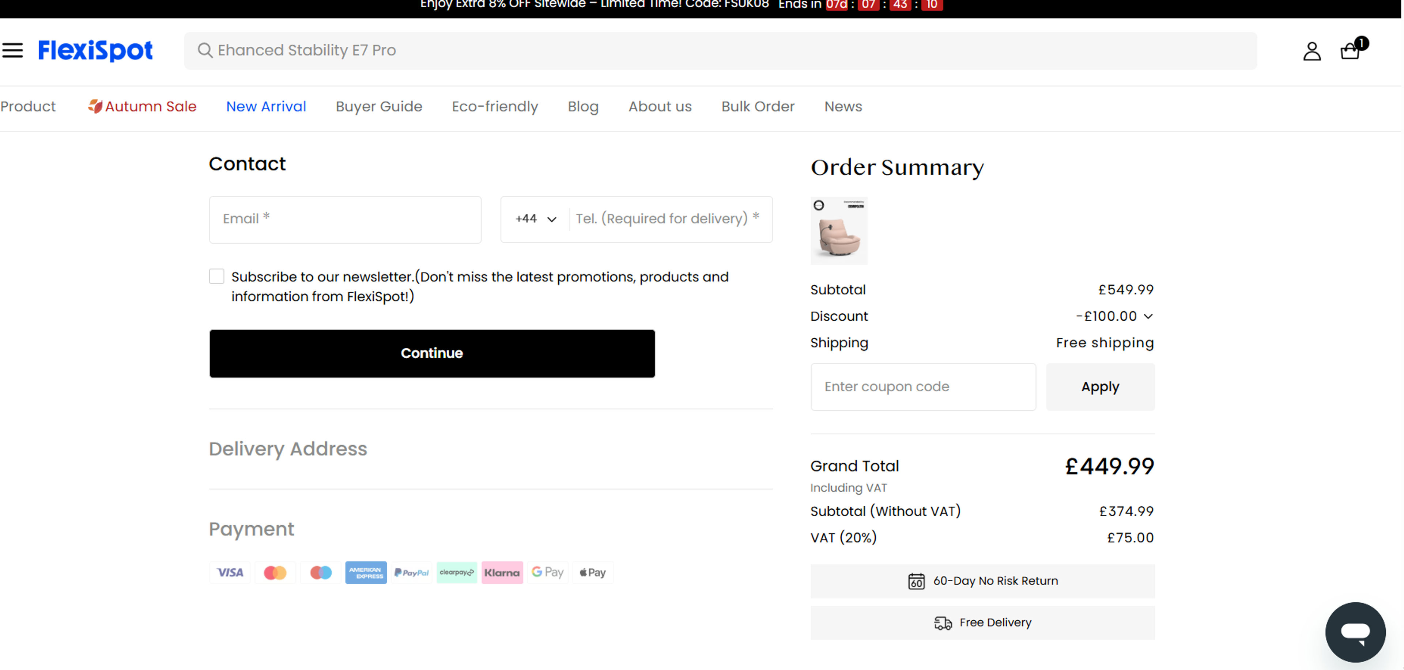
Task: Expand the discount details chevron
Action: point(1149,316)
